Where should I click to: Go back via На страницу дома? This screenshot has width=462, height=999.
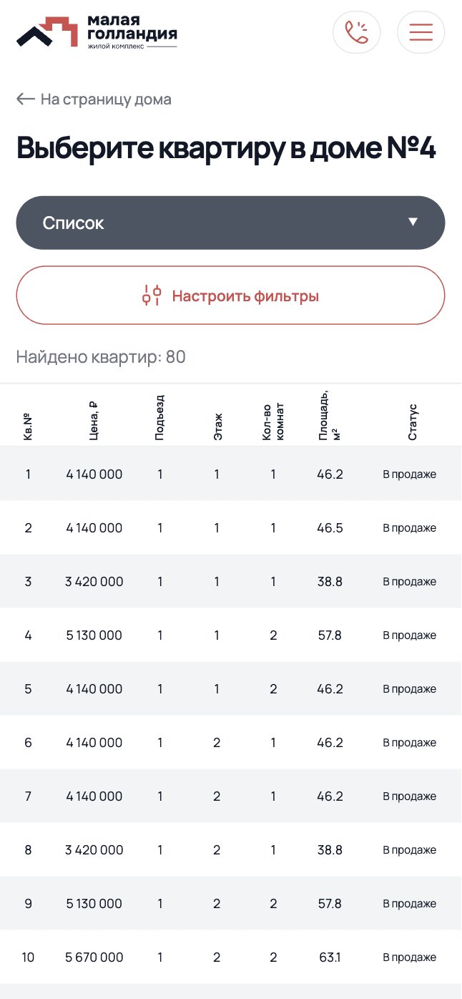(x=106, y=99)
